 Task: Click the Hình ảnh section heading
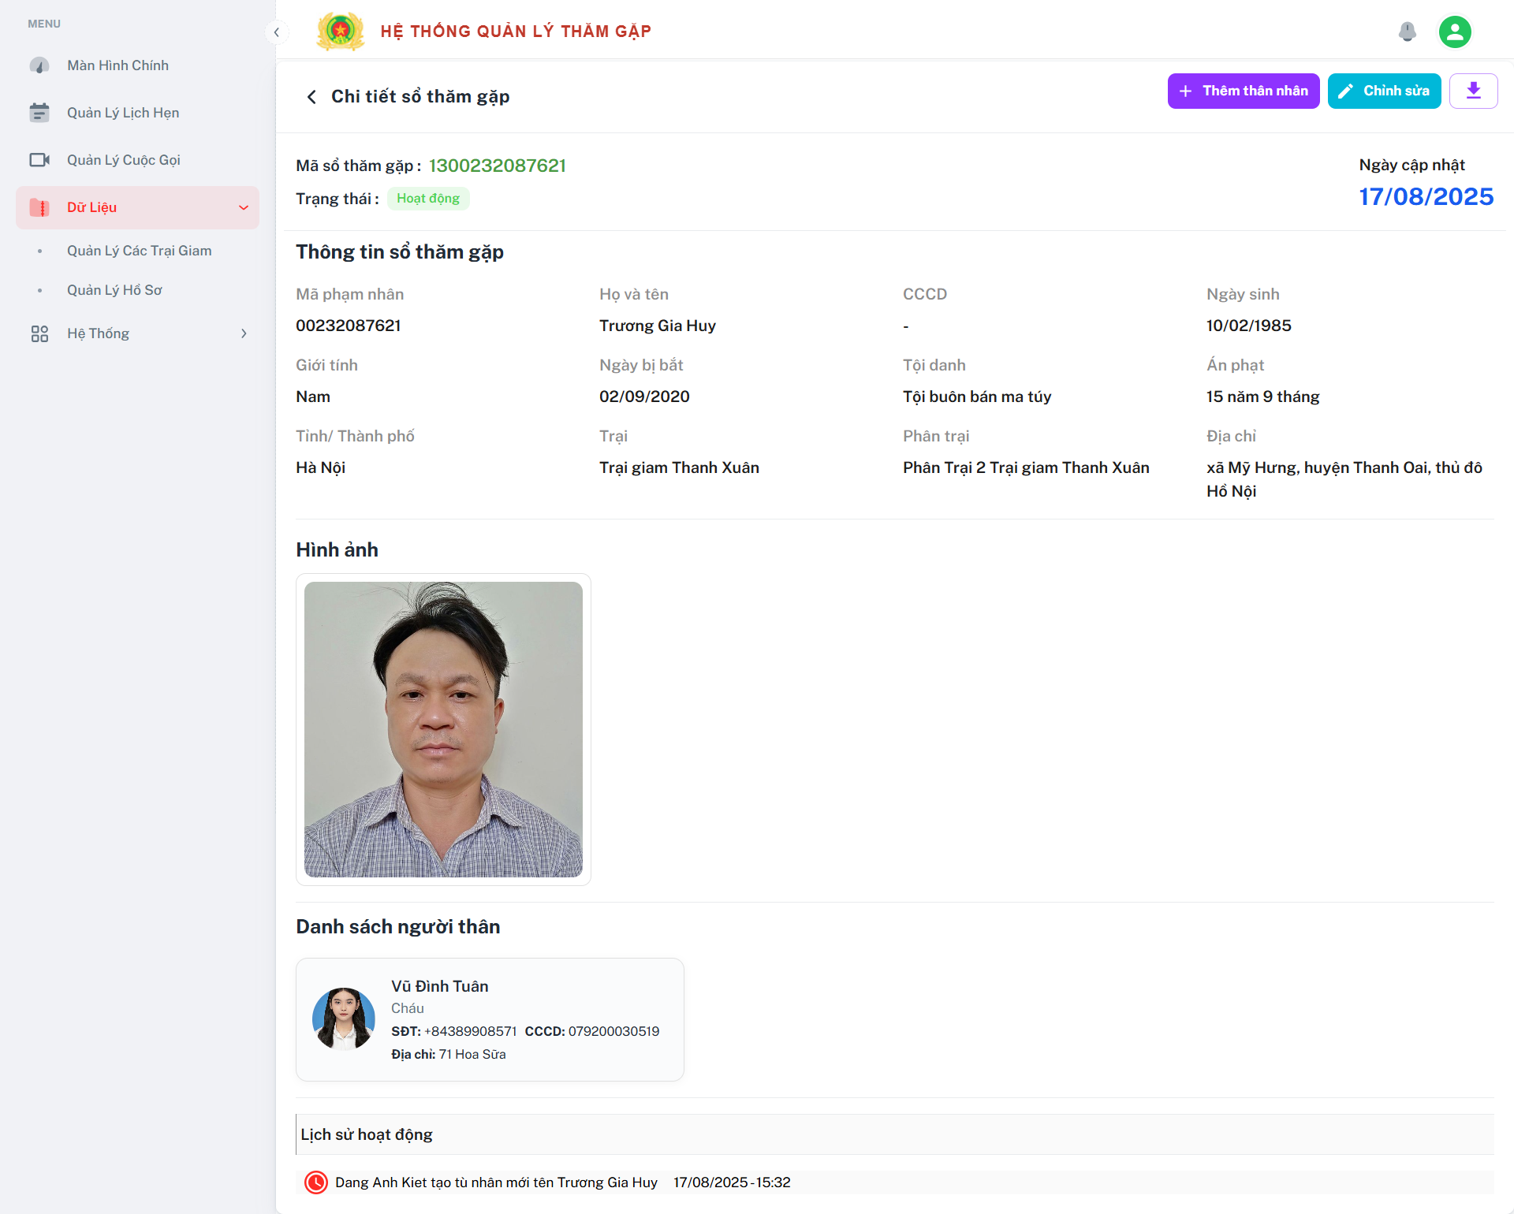337,550
